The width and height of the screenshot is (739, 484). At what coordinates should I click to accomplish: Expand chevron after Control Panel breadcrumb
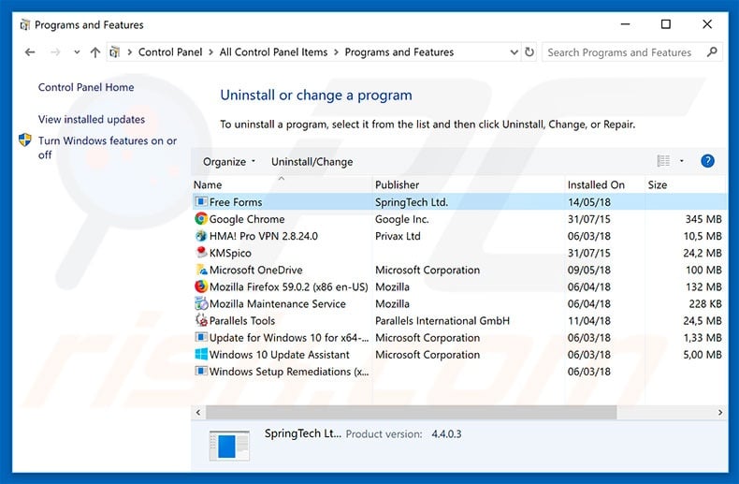(x=210, y=51)
